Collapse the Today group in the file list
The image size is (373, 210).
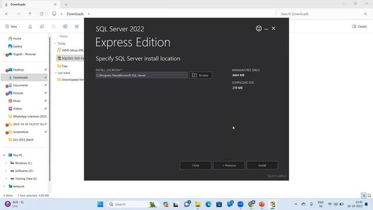coord(55,43)
